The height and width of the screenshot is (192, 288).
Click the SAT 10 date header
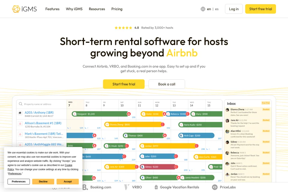click(x=127, y=104)
